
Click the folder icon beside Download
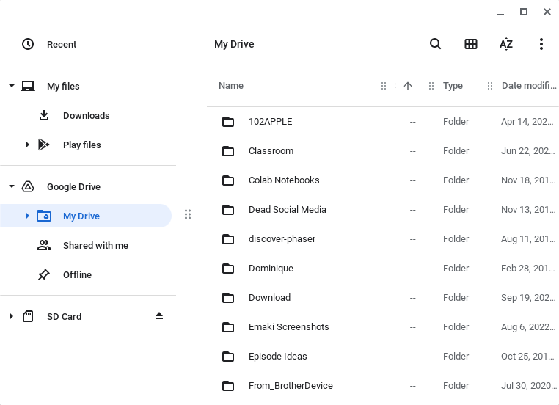coord(228,298)
